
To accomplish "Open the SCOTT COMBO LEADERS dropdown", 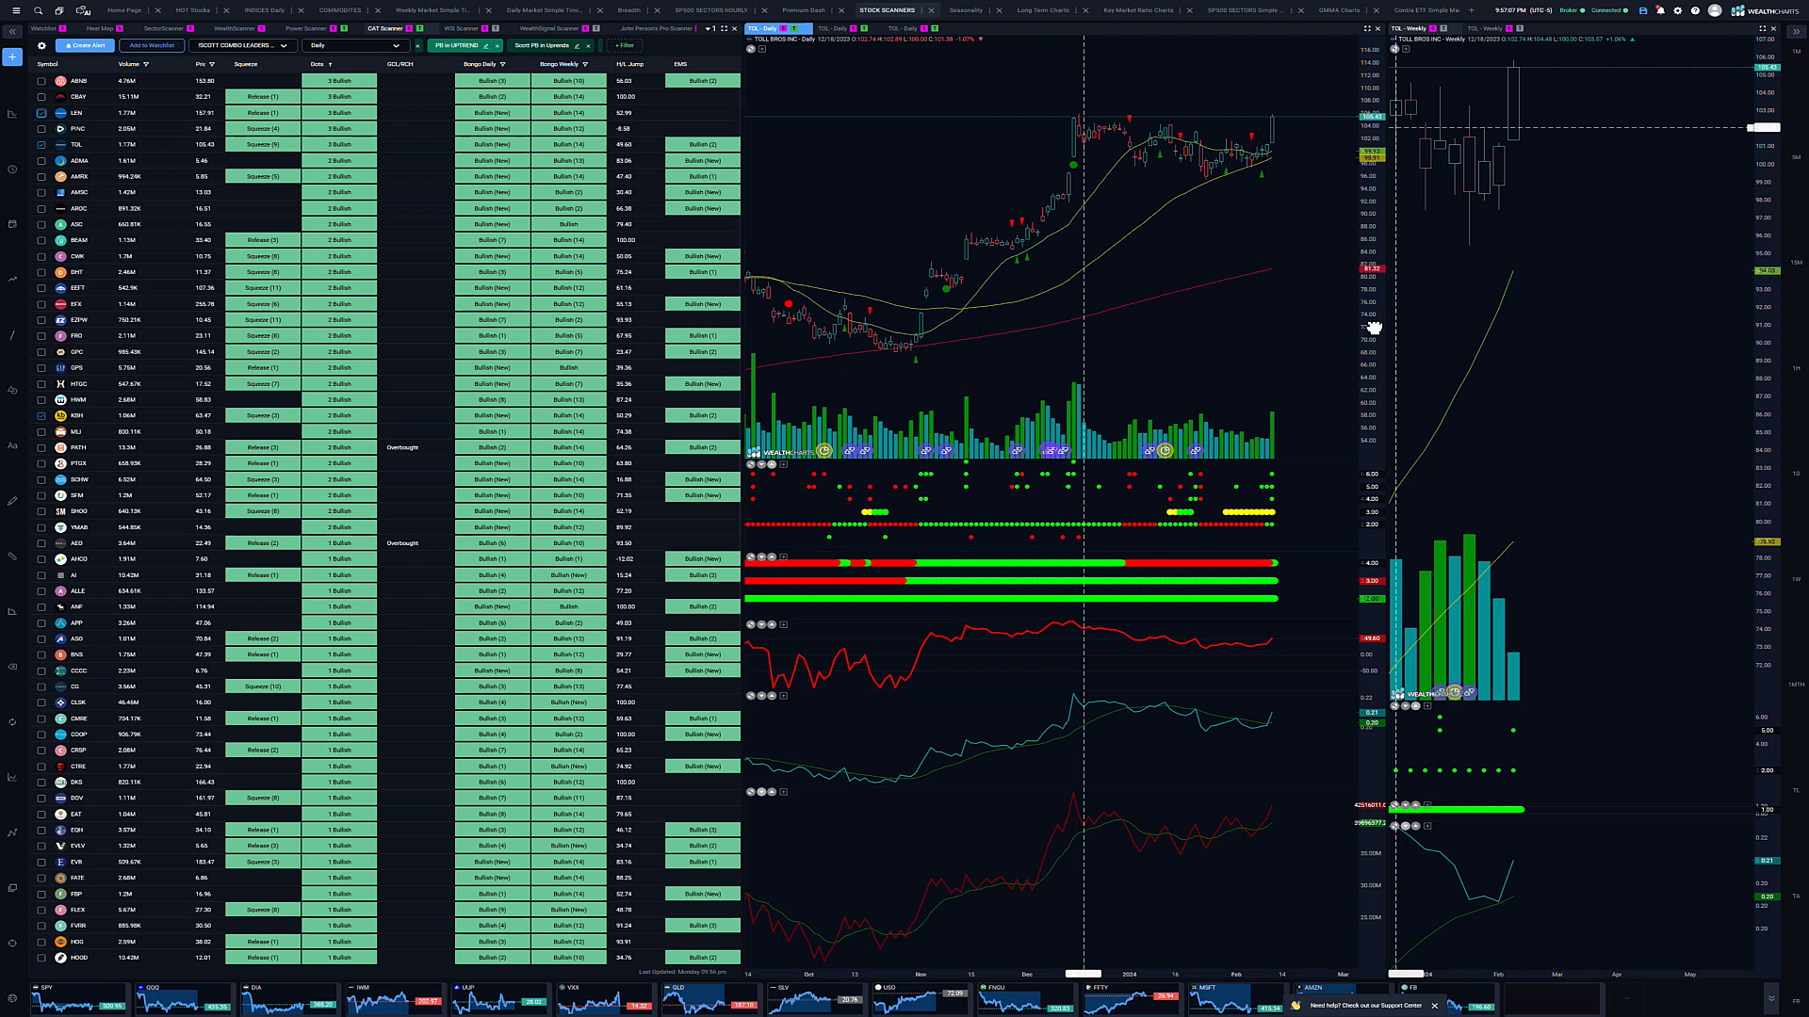I will point(243,45).
